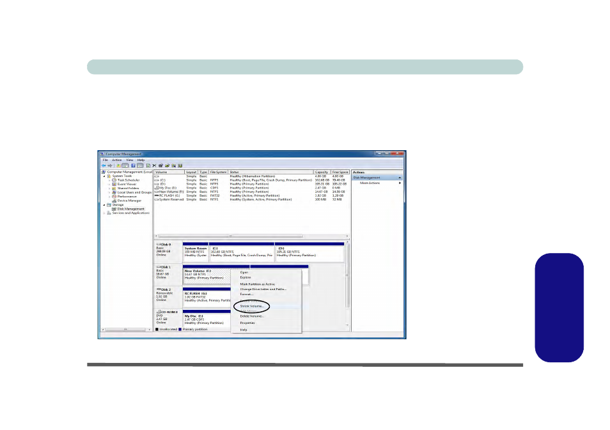Expand the Local Users and Groups node
The image size is (610, 430).
(x=109, y=192)
